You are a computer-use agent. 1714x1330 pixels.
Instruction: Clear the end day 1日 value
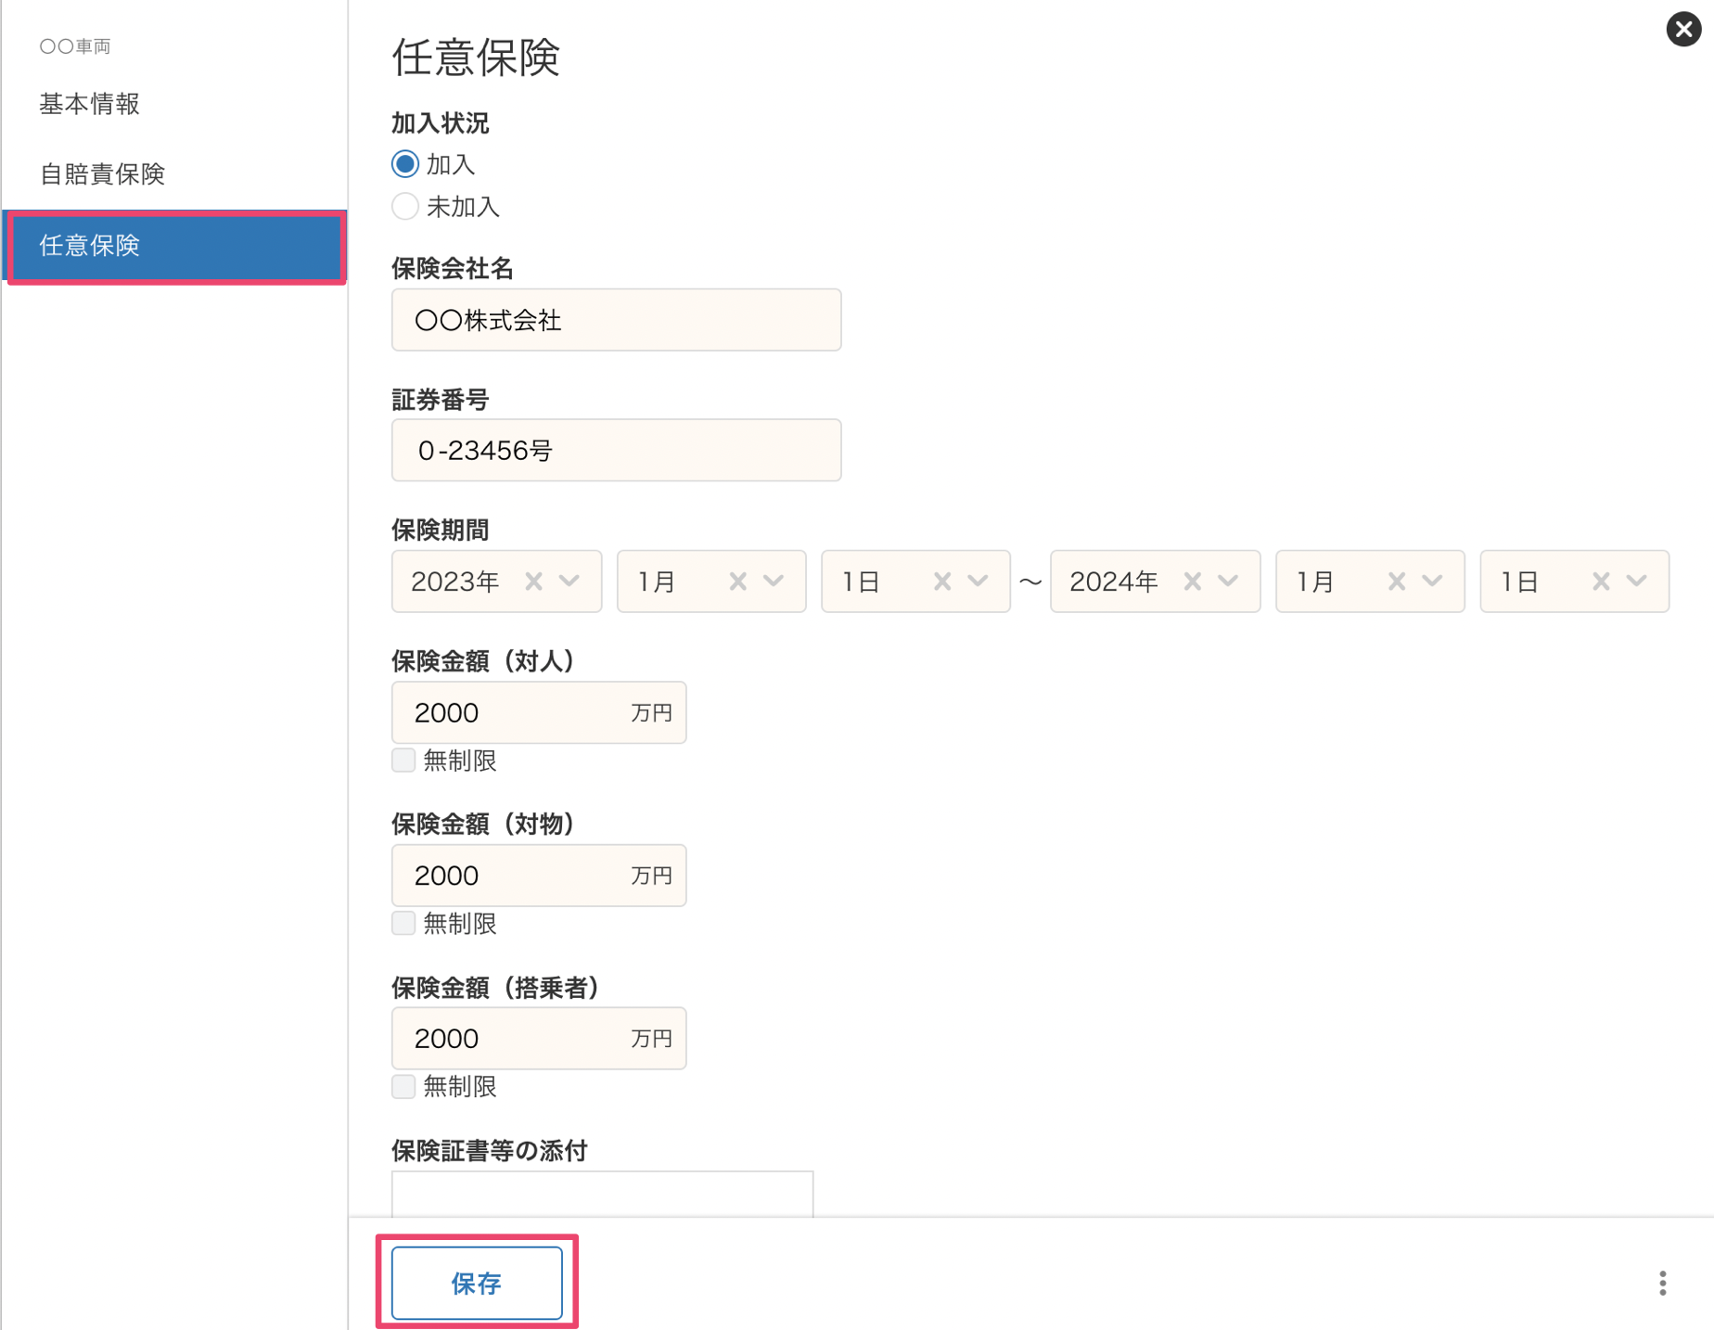[x=1601, y=582]
